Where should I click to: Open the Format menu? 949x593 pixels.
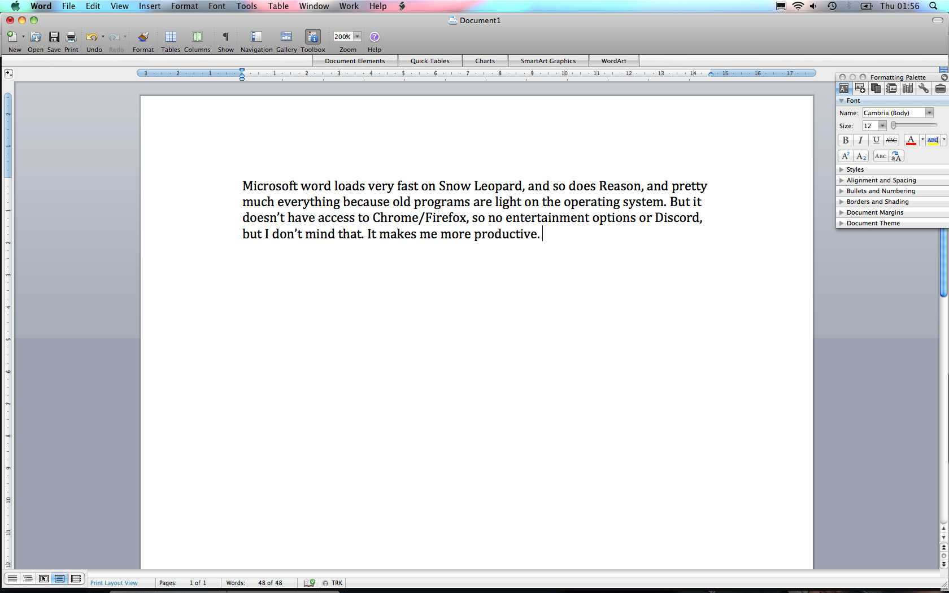tap(185, 6)
